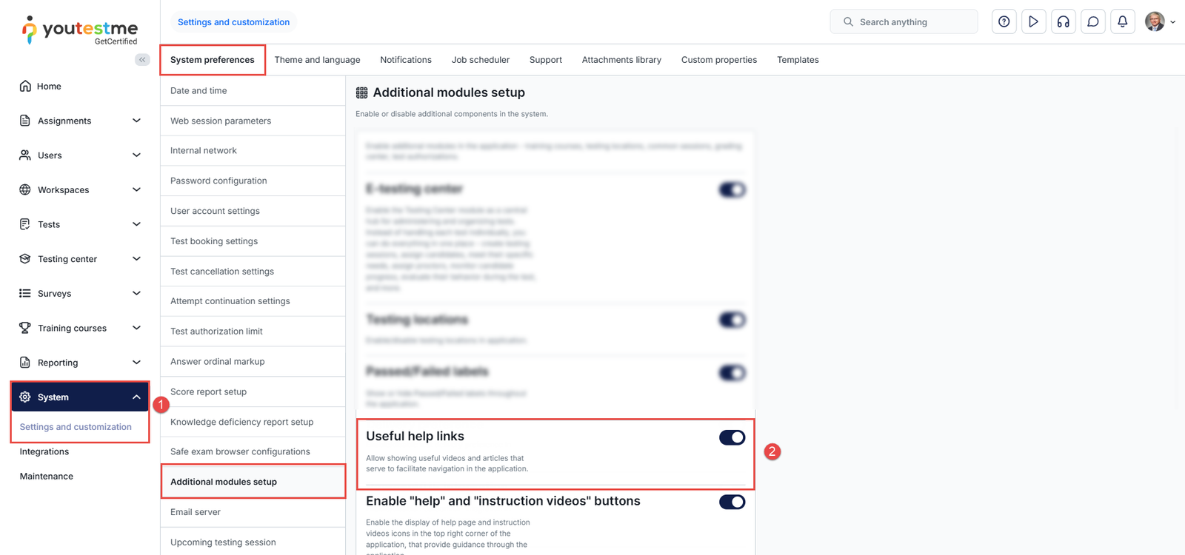The height and width of the screenshot is (555, 1185).
Task: Open the help question mark icon
Action: click(x=1004, y=22)
